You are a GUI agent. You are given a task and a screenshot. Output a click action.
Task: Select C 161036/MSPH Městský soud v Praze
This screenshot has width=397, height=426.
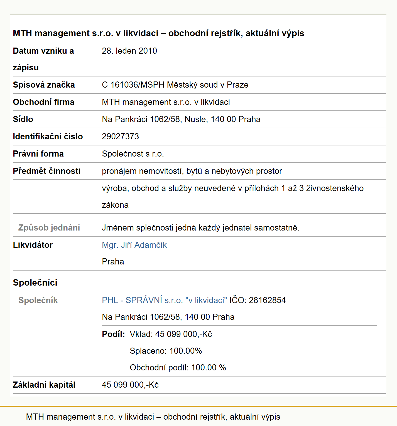[175, 85]
